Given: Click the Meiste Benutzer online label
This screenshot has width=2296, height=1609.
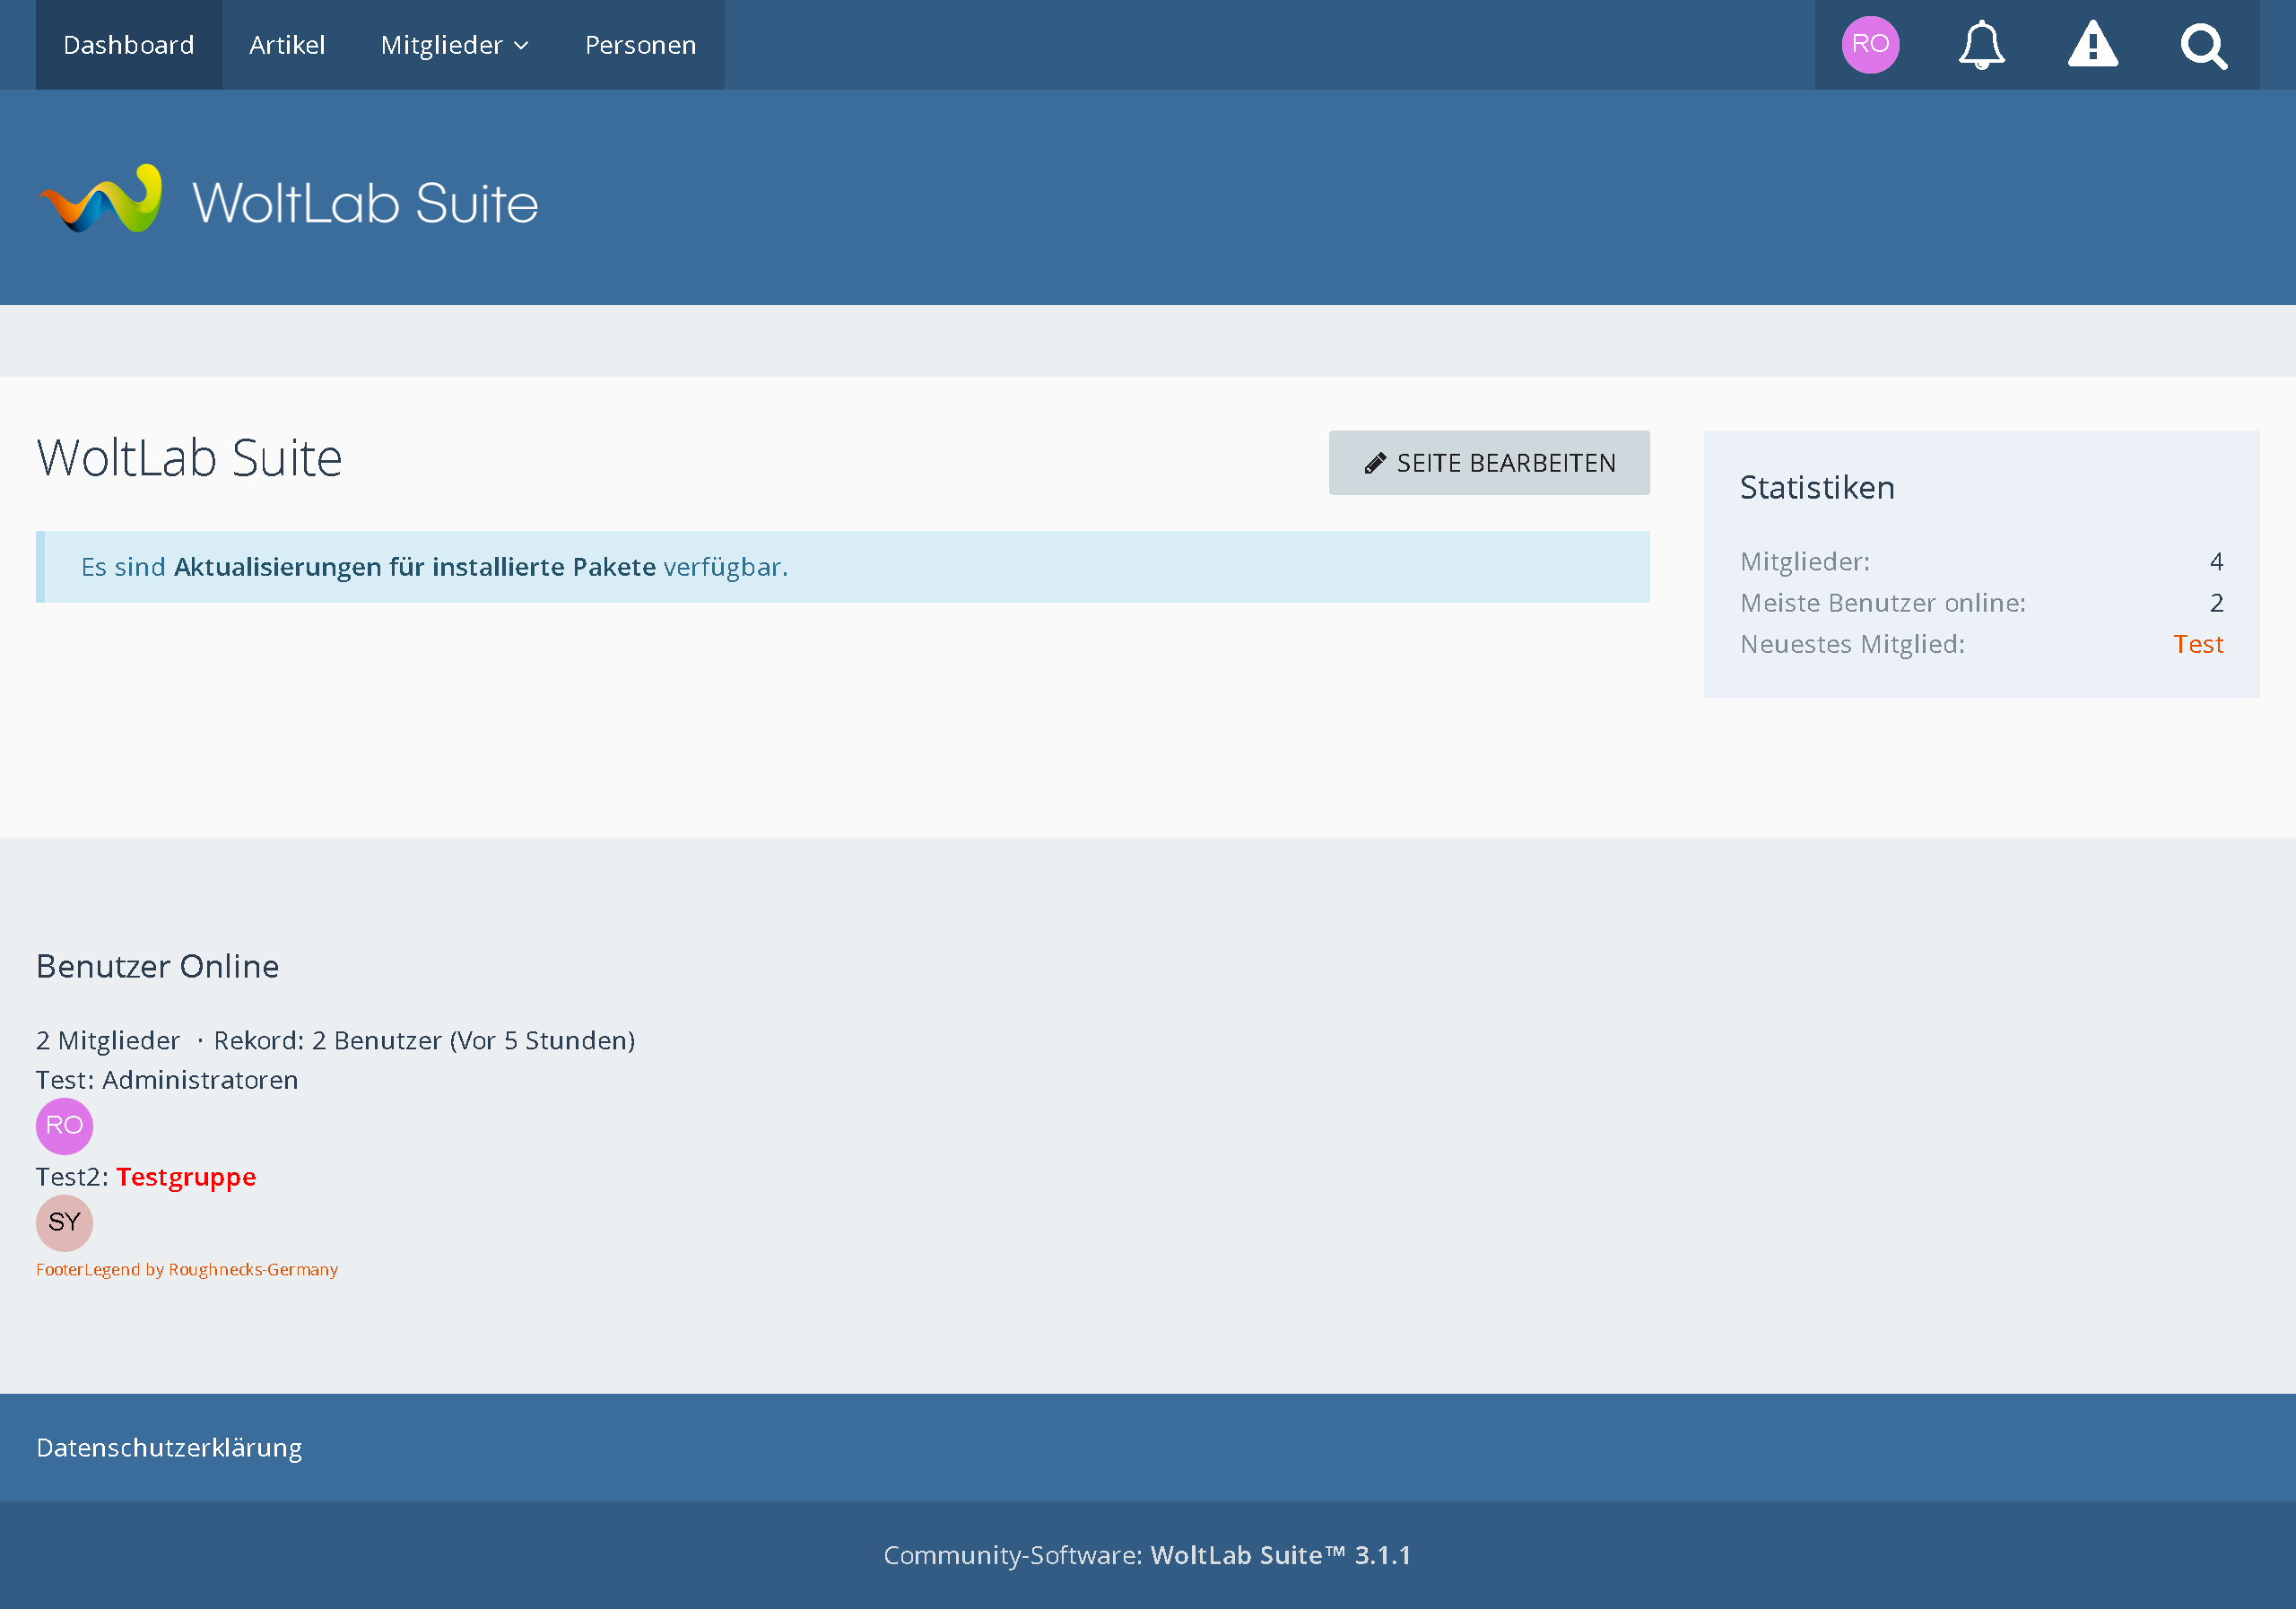Looking at the screenshot, I should [x=1883, y=603].
